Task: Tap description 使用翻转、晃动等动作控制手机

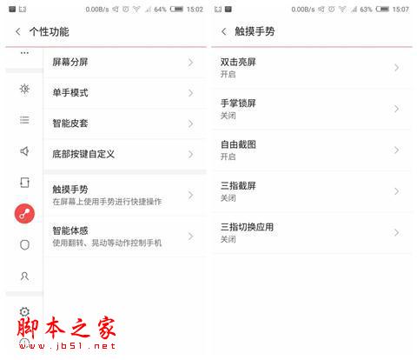Action: tap(107, 243)
